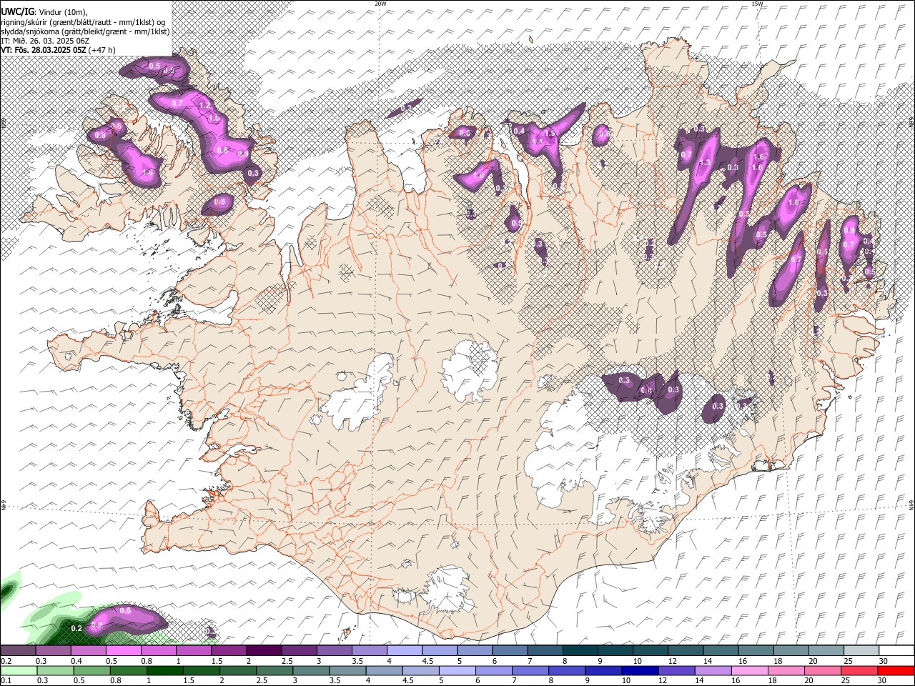Pick the white upper swatch at 30

coord(896,651)
